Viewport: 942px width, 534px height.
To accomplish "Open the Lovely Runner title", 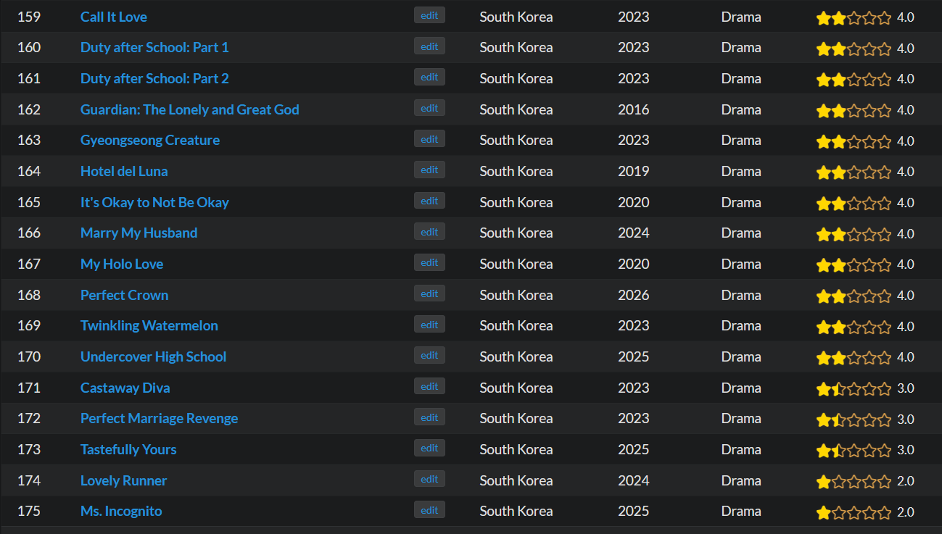I will [x=124, y=480].
